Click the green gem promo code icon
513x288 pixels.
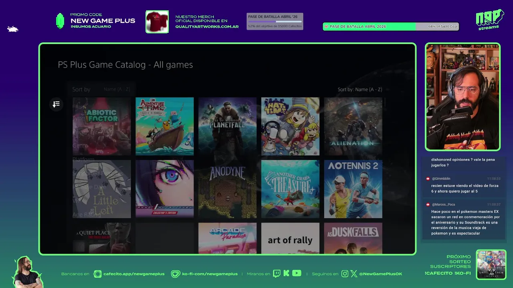click(x=60, y=21)
